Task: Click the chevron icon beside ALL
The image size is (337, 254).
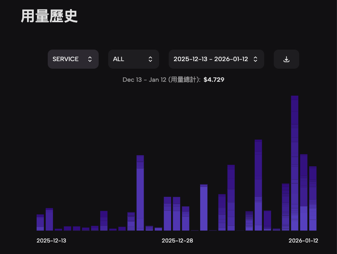Action: tap(150, 59)
